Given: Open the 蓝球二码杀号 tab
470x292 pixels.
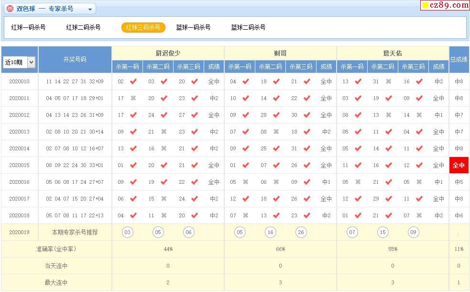Looking at the screenshot, I should pos(248,27).
